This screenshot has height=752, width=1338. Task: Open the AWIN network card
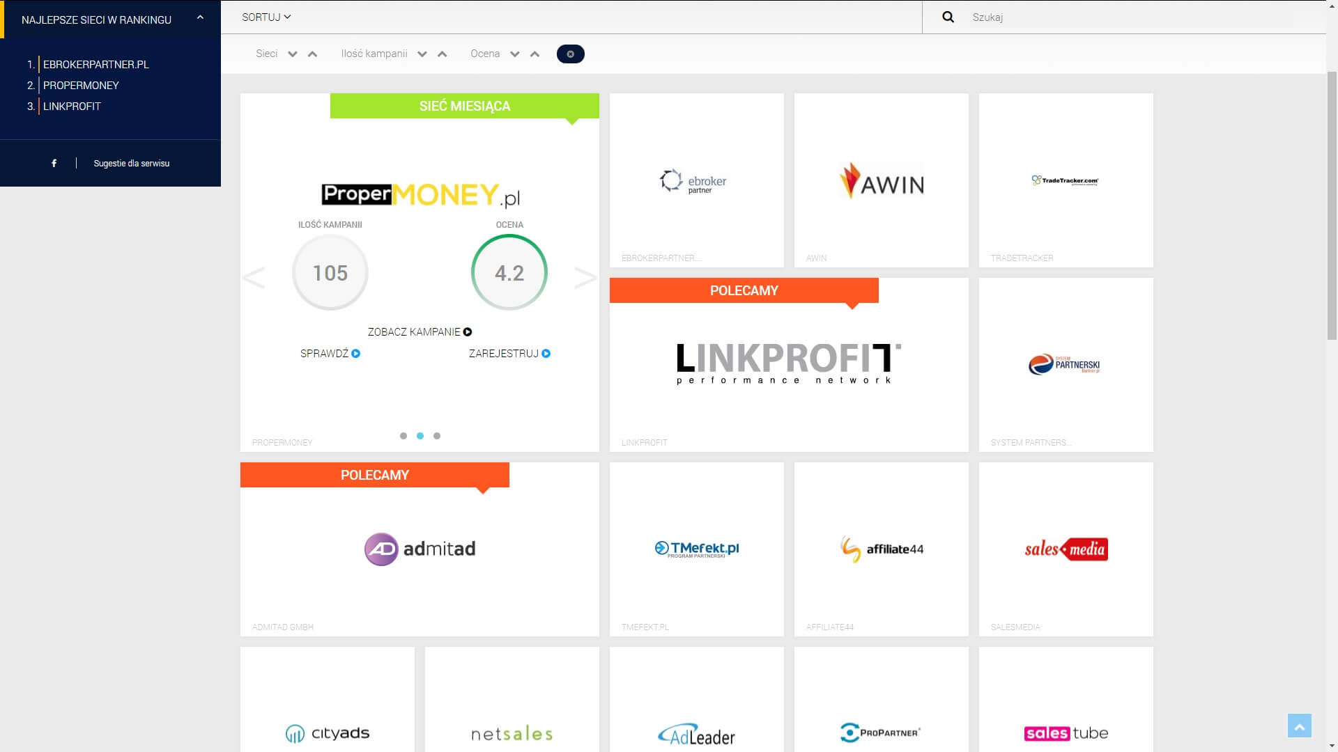tap(882, 180)
